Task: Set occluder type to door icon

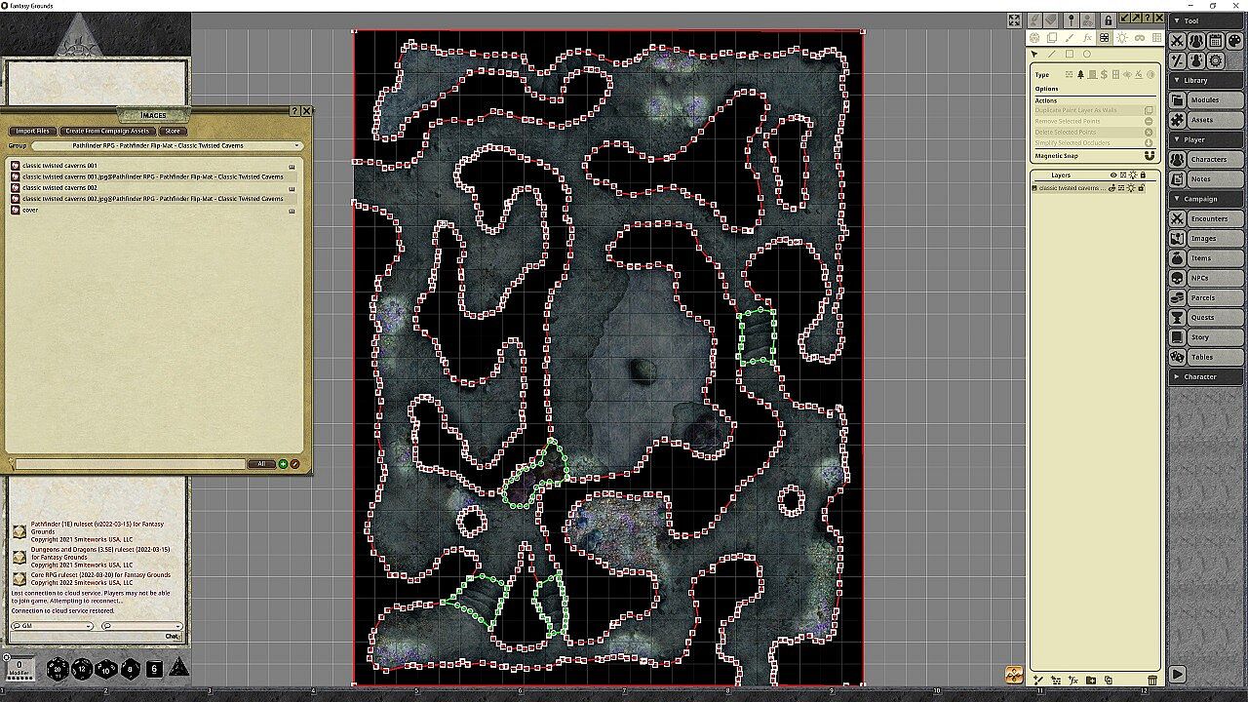Action: [1092, 75]
